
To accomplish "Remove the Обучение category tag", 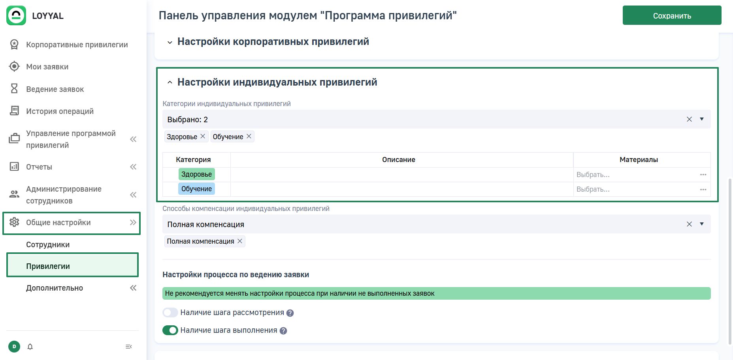I will (249, 136).
